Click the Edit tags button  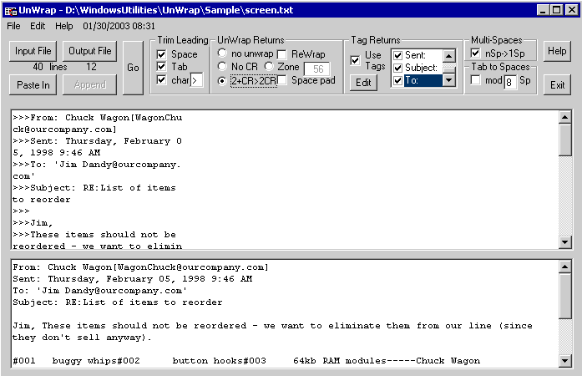pyautogui.click(x=363, y=83)
